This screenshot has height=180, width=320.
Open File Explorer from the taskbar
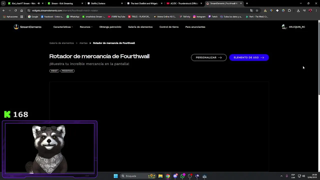pos(160,176)
